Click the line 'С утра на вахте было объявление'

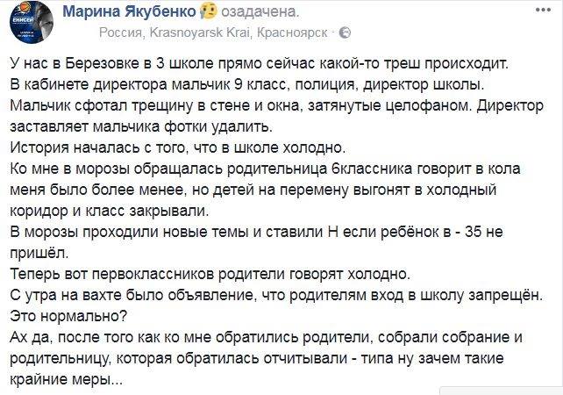(x=276, y=296)
